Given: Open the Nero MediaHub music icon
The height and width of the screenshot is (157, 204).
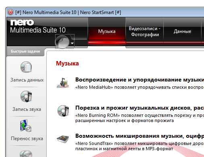Looking at the screenshot, I should tap(63, 83).
